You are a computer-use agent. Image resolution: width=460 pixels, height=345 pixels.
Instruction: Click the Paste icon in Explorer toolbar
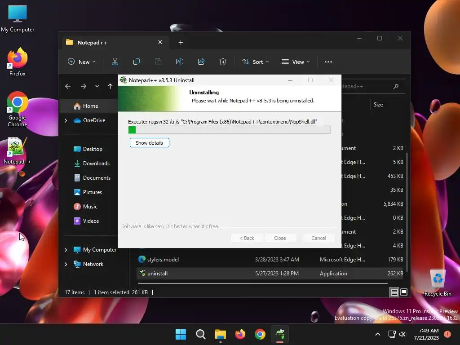pos(158,62)
